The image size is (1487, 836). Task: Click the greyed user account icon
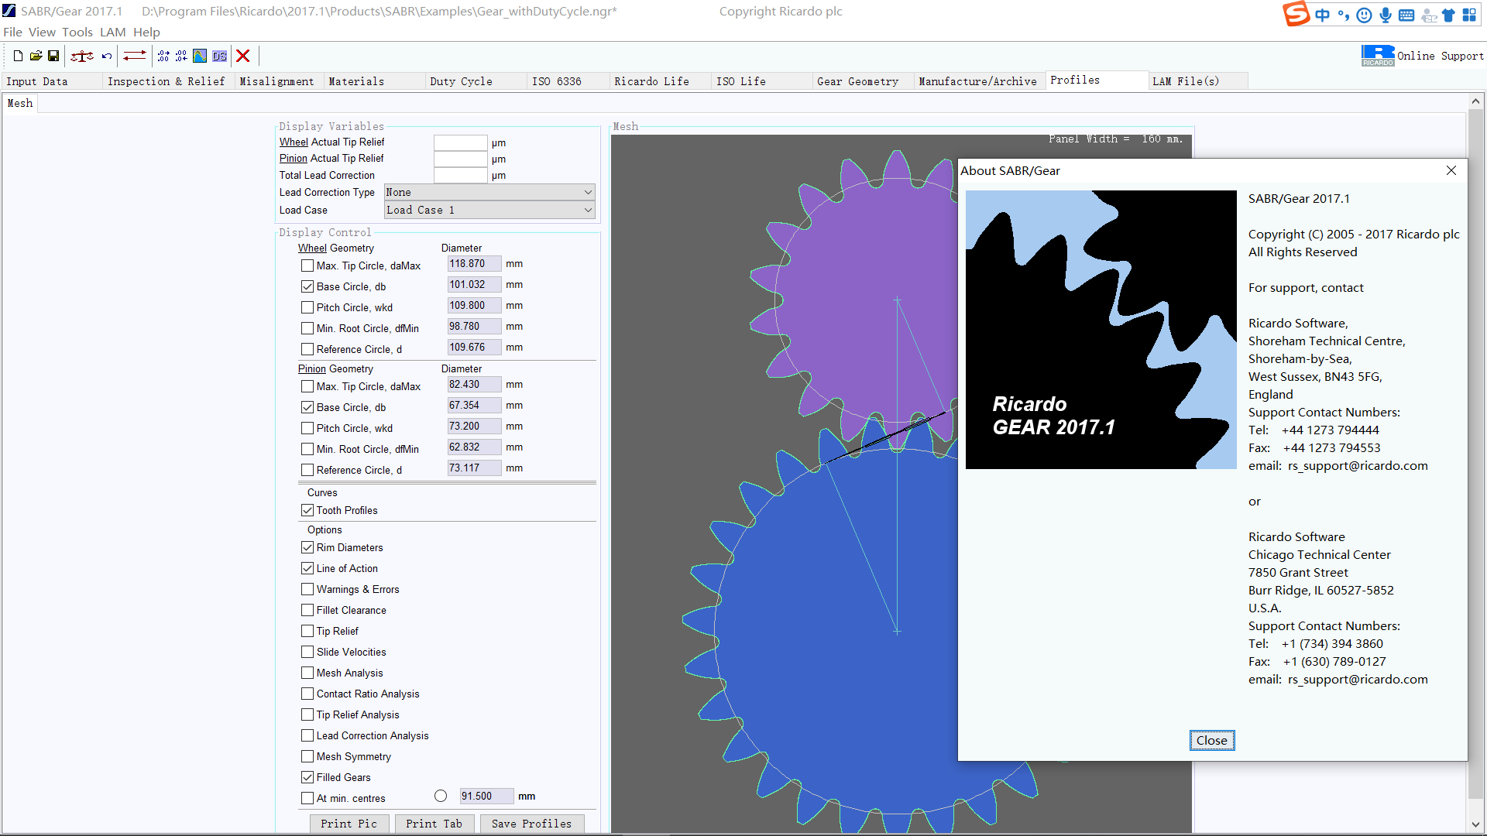[x=1429, y=15]
